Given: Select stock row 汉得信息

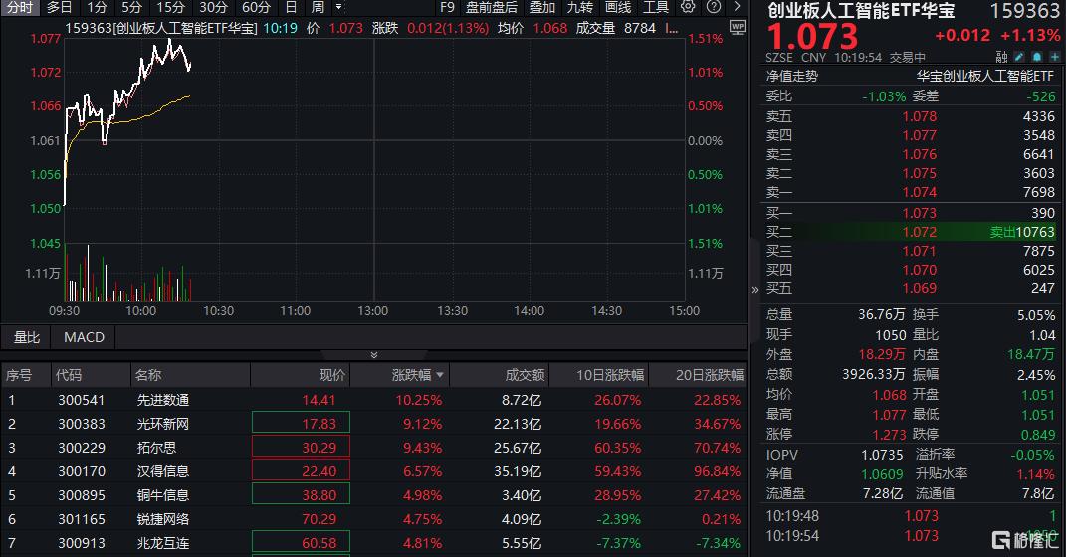Looking at the screenshot, I should point(374,471).
